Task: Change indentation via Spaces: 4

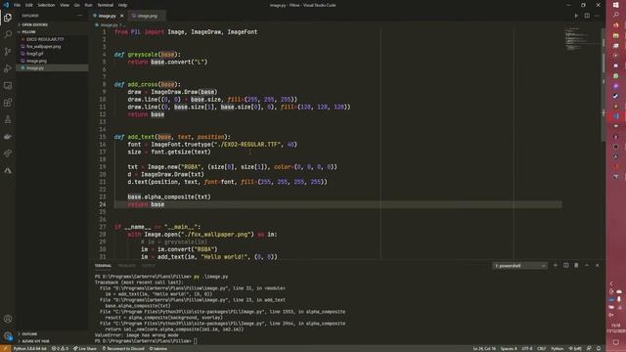Action: [509, 348]
